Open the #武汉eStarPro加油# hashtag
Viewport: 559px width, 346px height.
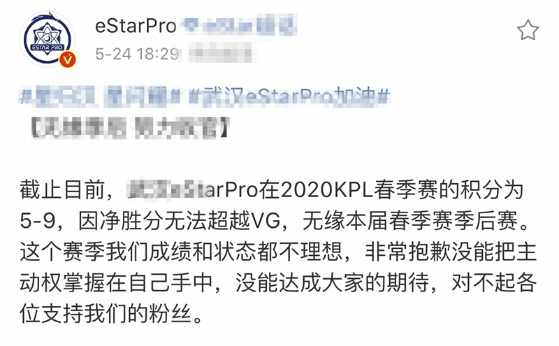[289, 96]
